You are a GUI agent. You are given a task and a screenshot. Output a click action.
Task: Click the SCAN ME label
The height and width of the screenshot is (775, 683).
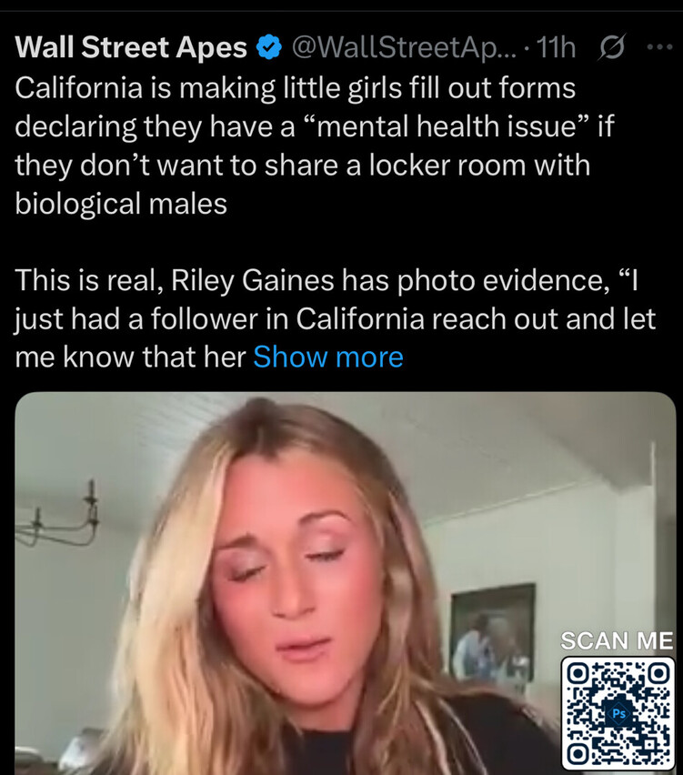pos(617,641)
